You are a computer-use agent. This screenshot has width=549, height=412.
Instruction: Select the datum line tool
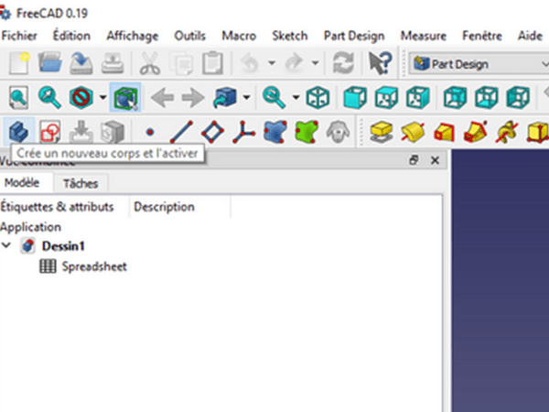(182, 131)
